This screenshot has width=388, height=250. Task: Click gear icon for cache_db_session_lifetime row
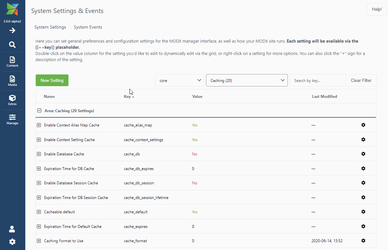click(x=363, y=198)
